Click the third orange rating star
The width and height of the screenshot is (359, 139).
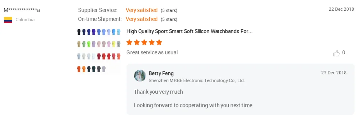(x=144, y=42)
